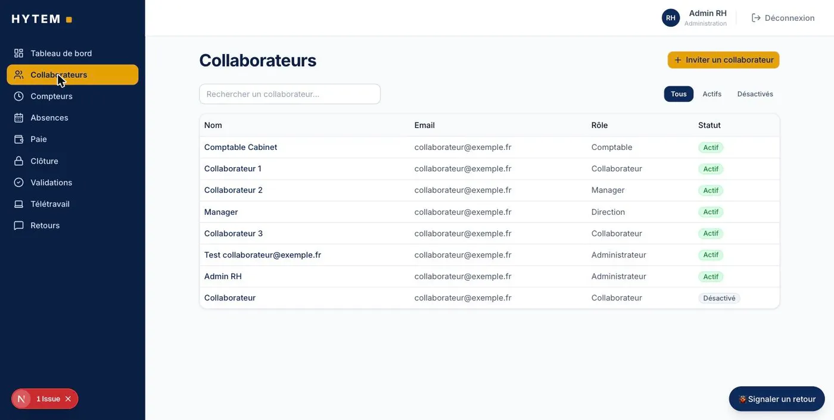
Task: Select Collaborateur 1 name
Action: pos(233,168)
